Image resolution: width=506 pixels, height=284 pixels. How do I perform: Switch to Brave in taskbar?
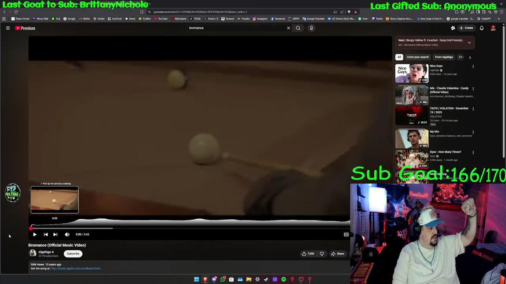(x=205, y=279)
